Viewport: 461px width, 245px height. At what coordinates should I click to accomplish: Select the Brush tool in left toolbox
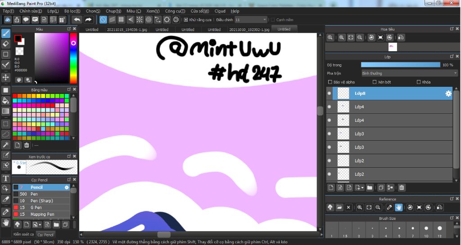click(5, 33)
